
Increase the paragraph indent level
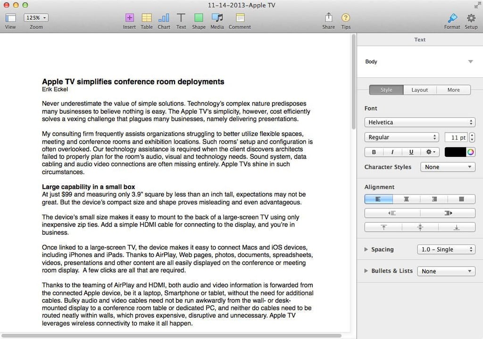[x=448, y=213]
